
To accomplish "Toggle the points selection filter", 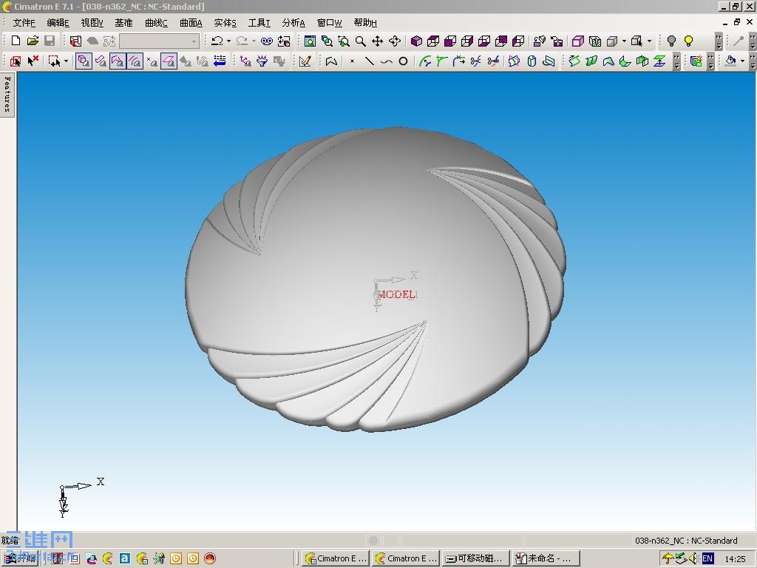I will point(152,61).
